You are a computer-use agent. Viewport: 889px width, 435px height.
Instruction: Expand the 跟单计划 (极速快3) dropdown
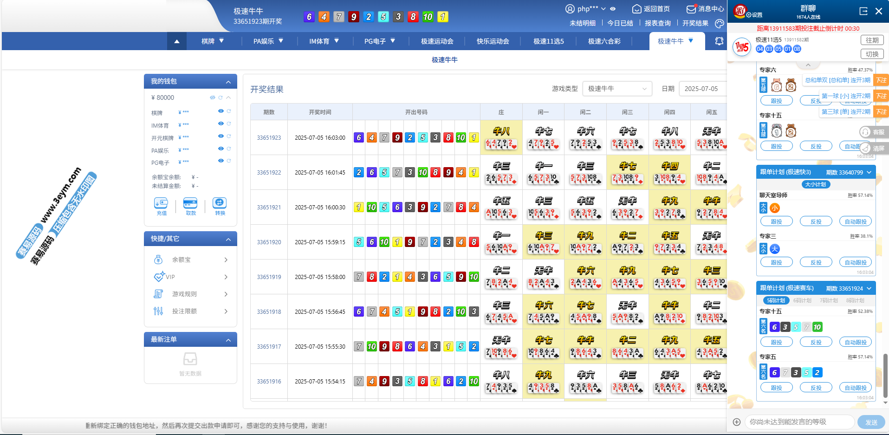[869, 172]
